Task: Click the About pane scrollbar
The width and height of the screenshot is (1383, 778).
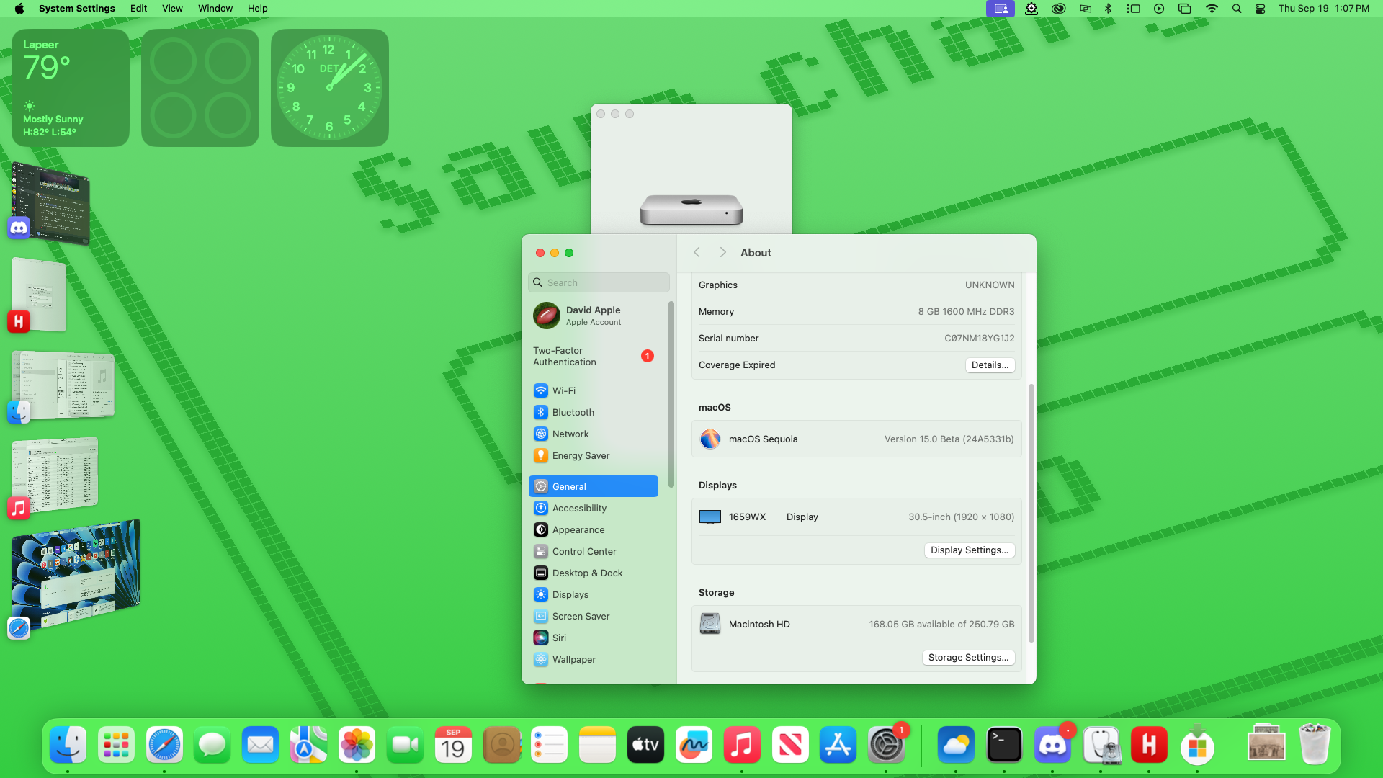Action: click(1031, 513)
